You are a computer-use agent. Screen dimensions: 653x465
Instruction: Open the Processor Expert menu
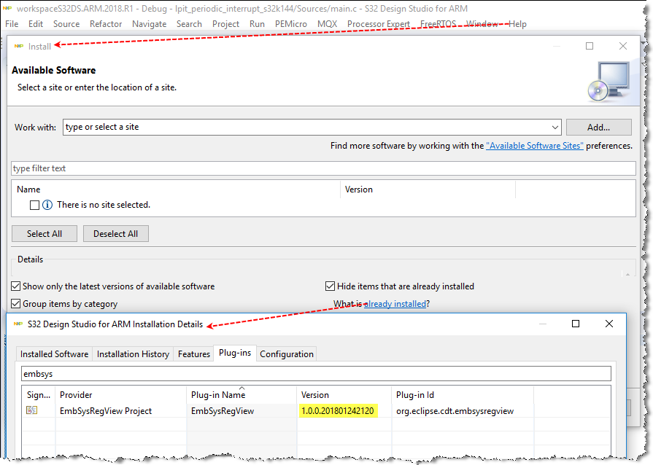pyautogui.click(x=379, y=24)
